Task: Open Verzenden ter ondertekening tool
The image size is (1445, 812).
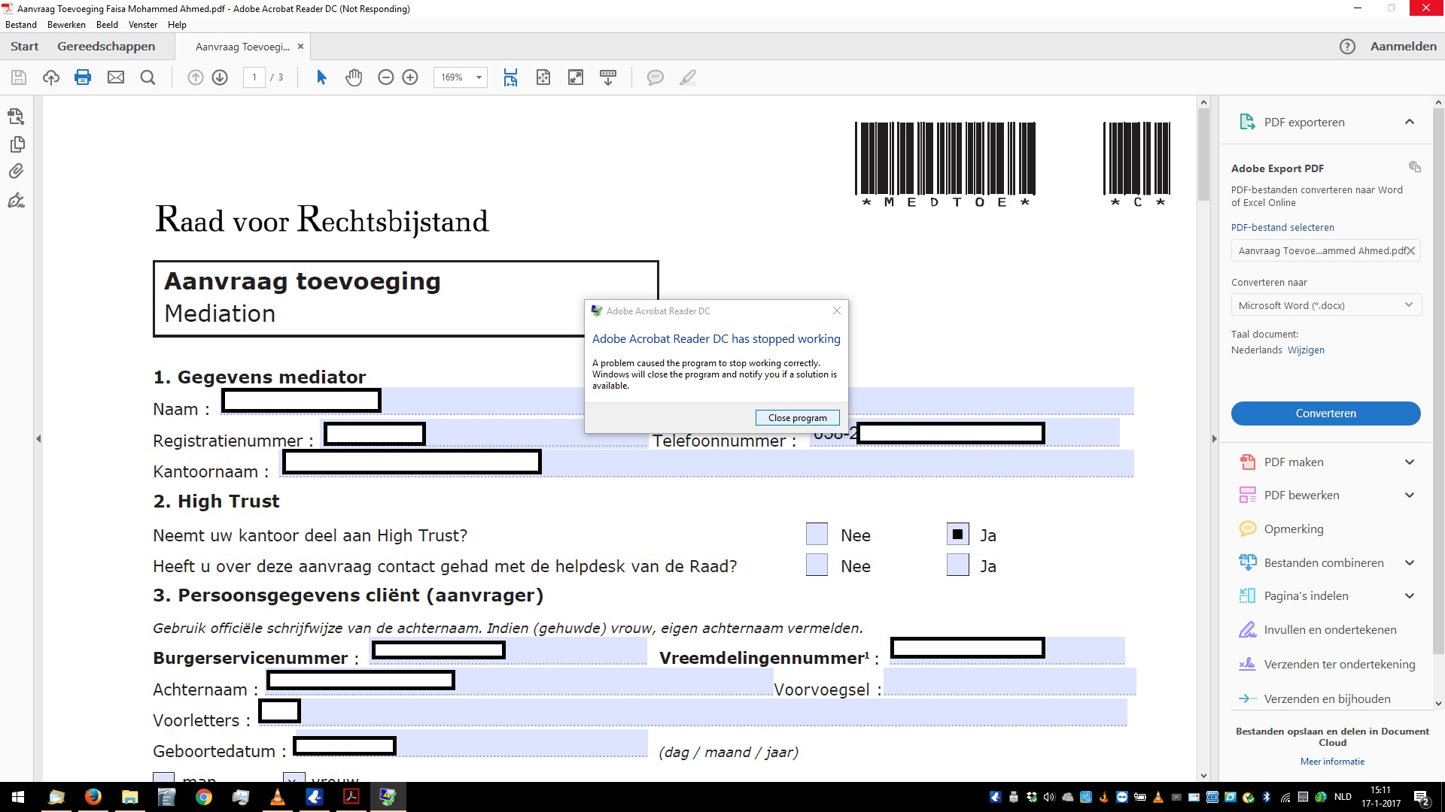Action: 1326,664
